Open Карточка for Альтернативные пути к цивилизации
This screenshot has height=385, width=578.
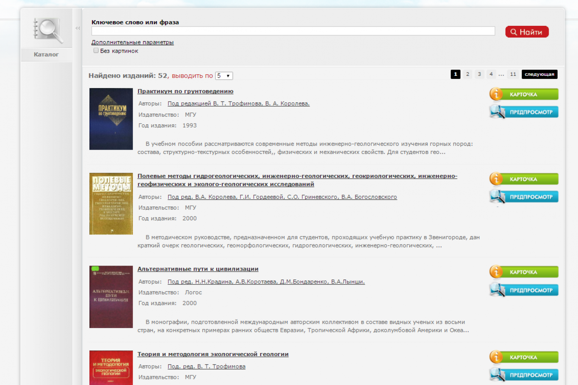coord(524,272)
